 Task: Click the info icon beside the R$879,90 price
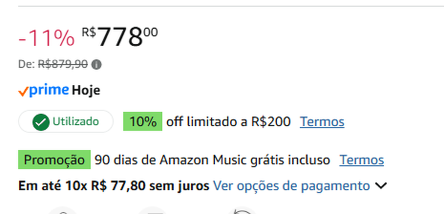97,65
